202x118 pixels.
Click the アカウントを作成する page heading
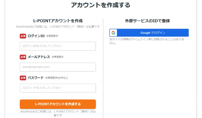101,5
